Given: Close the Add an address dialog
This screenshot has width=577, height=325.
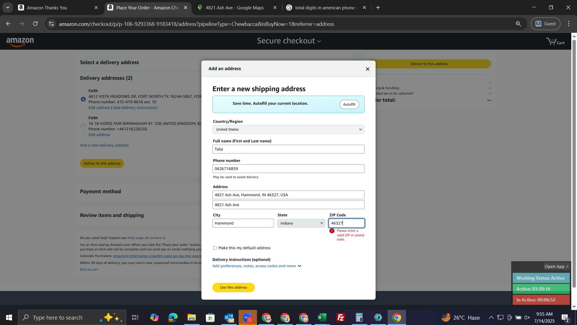Looking at the screenshot, I should point(368,69).
